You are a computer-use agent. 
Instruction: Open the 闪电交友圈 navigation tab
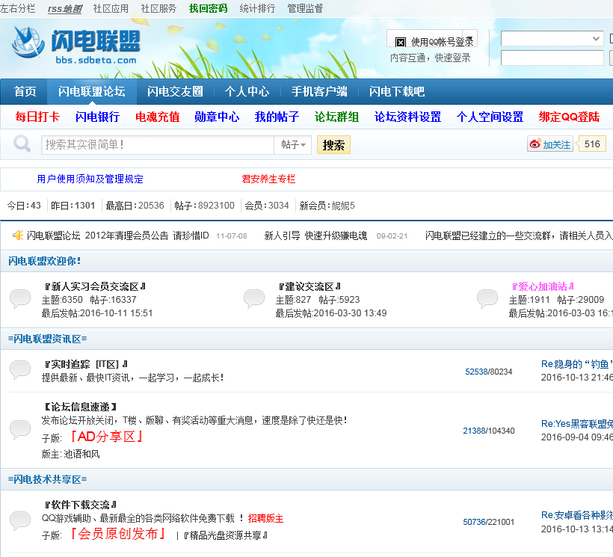[x=175, y=91]
